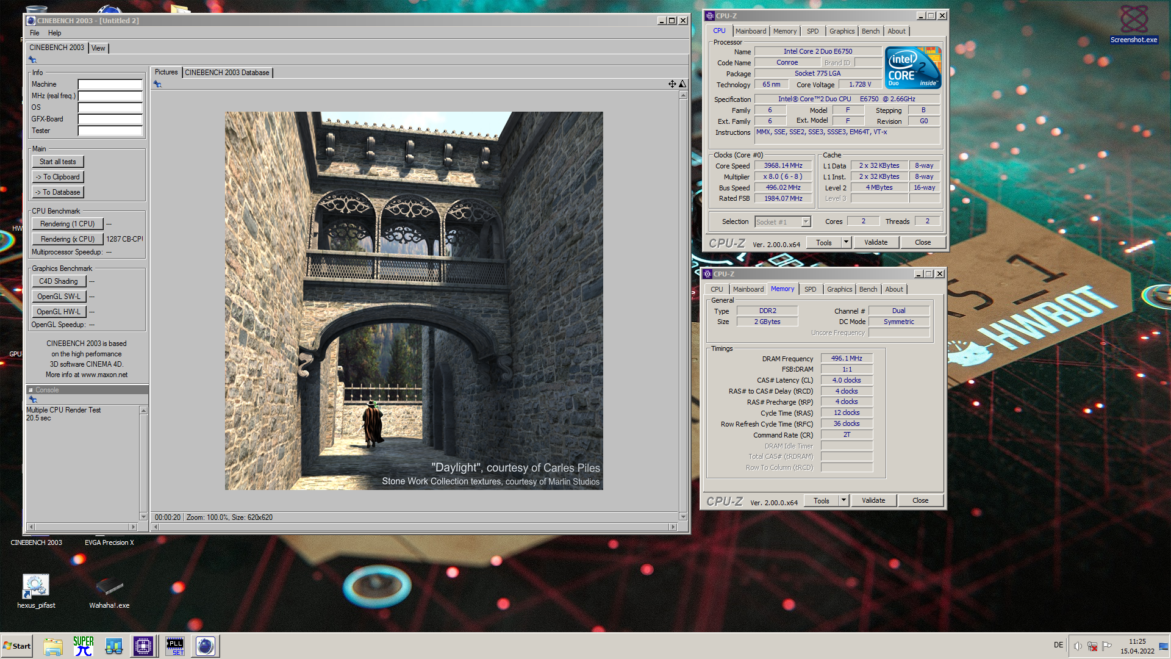Click picture viewer vertical scrollbar down arrow
Image resolution: width=1171 pixels, height=659 pixels.
683,517
